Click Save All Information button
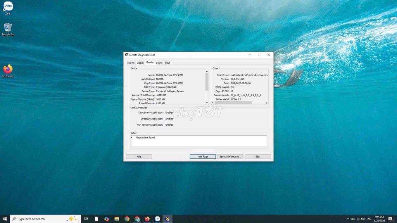Viewport: 397px width, 223px height. pyautogui.click(x=230, y=157)
